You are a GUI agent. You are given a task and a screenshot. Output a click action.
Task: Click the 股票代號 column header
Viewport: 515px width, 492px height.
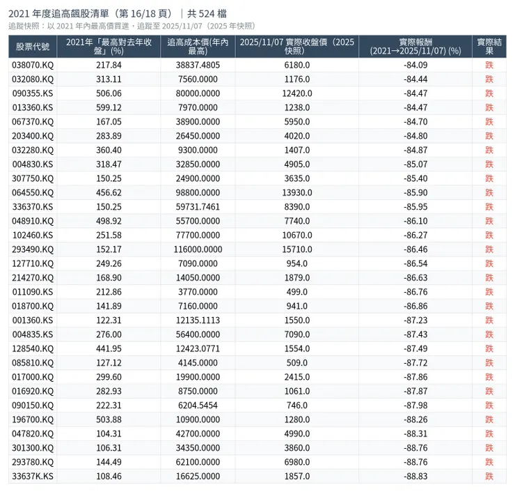click(33, 47)
